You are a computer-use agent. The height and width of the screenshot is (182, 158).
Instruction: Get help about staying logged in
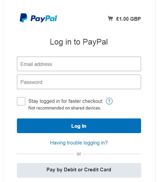109,101
